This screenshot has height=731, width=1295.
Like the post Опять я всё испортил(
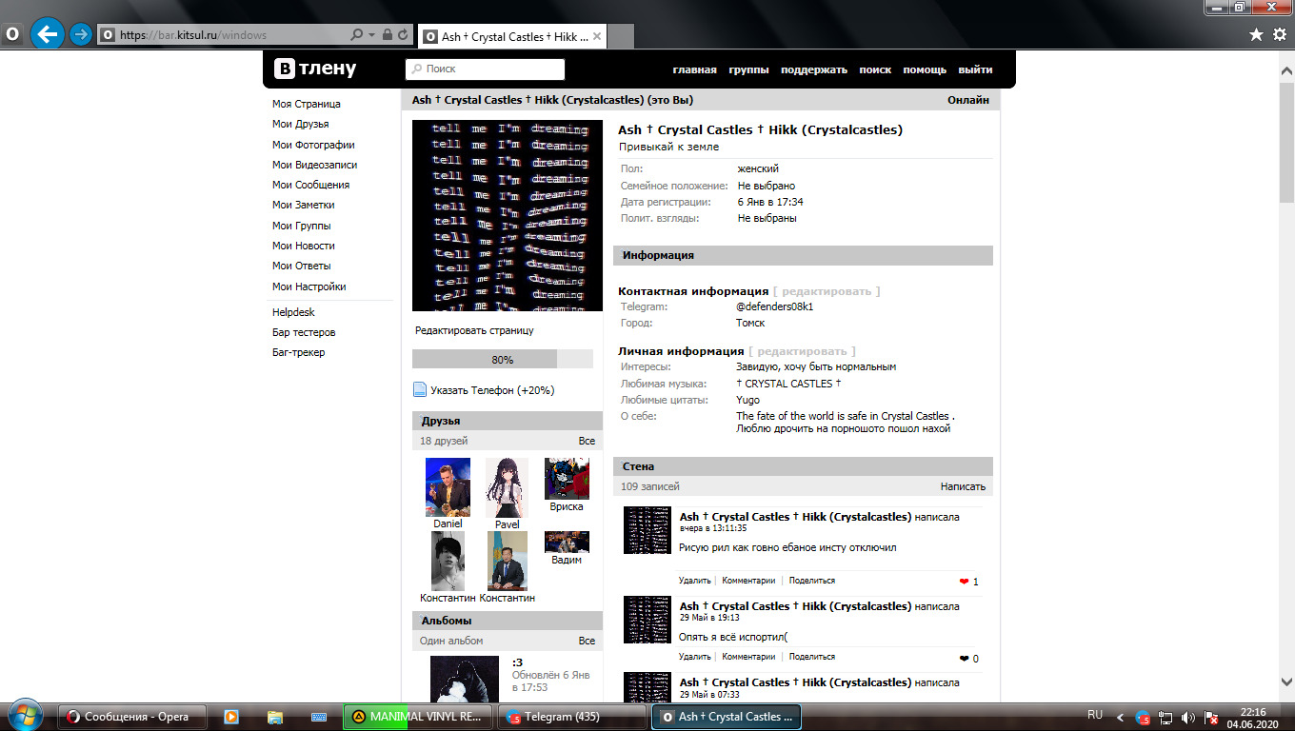coord(965,659)
